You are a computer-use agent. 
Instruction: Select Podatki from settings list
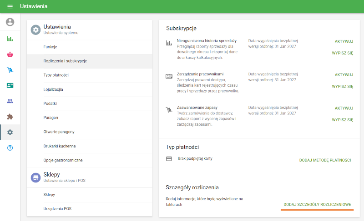50,103
